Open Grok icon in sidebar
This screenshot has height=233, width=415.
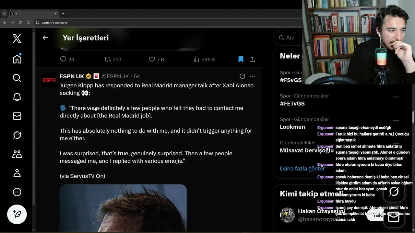(x=17, y=135)
